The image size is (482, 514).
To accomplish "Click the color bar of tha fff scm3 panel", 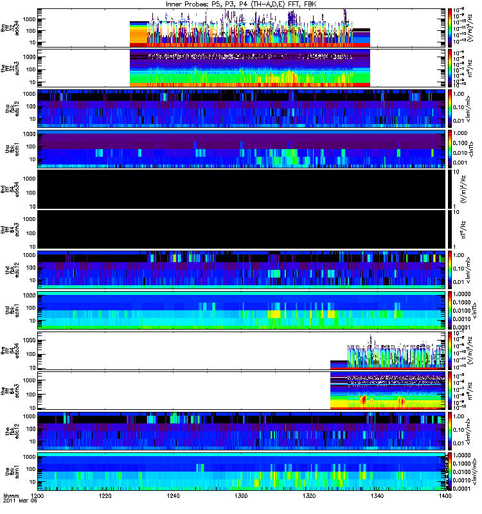I will 450,68.
